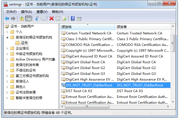The height and width of the screenshot is (118, 179).
Task: Delete certificate with the red X icon
Action: (51, 18)
